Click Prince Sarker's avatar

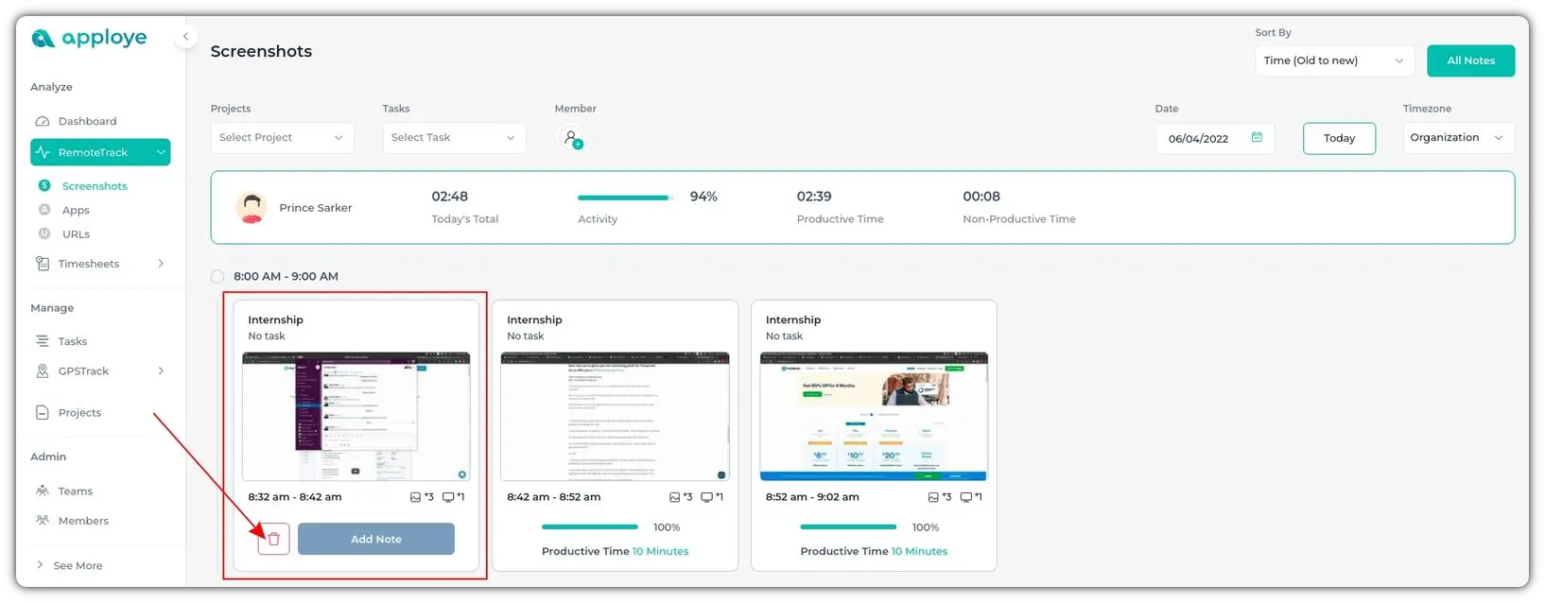pos(252,208)
